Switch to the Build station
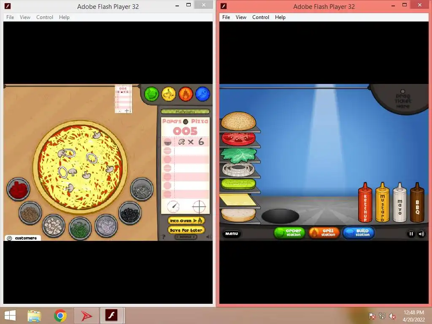Screen dimensions: 432x324 click(359, 233)
